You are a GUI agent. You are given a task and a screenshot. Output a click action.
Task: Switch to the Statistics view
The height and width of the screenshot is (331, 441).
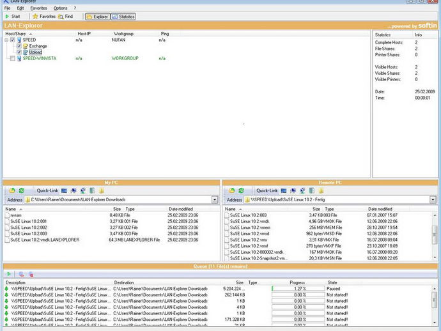(x=123, y=17)
